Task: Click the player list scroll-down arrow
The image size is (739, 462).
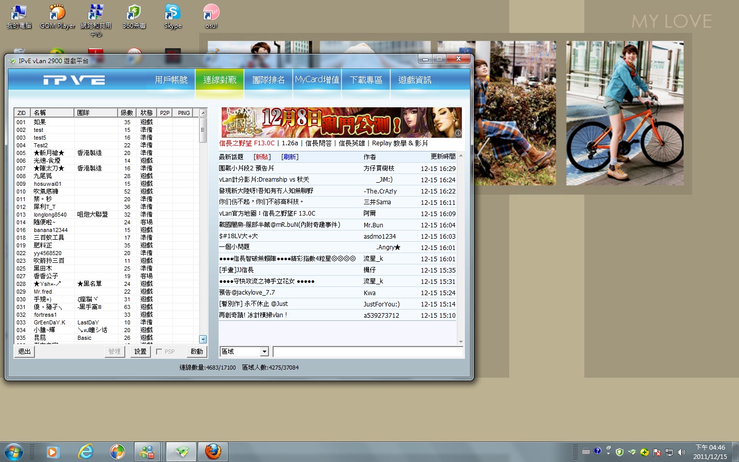Action: (x=203, y=339)
